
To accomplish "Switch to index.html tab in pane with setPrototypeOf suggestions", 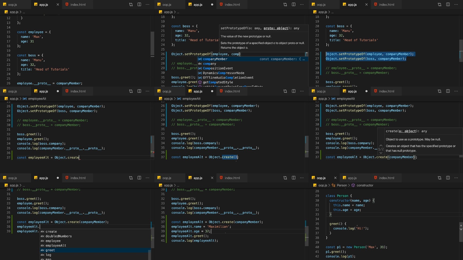I will [x=232, y=5].
